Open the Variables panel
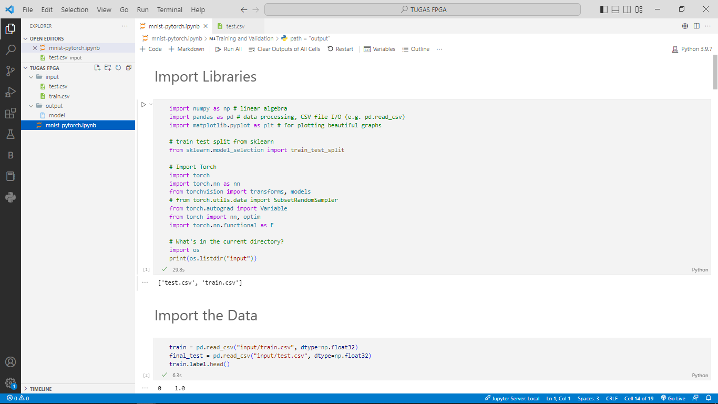The image size is (718, 404). point(379,49)
